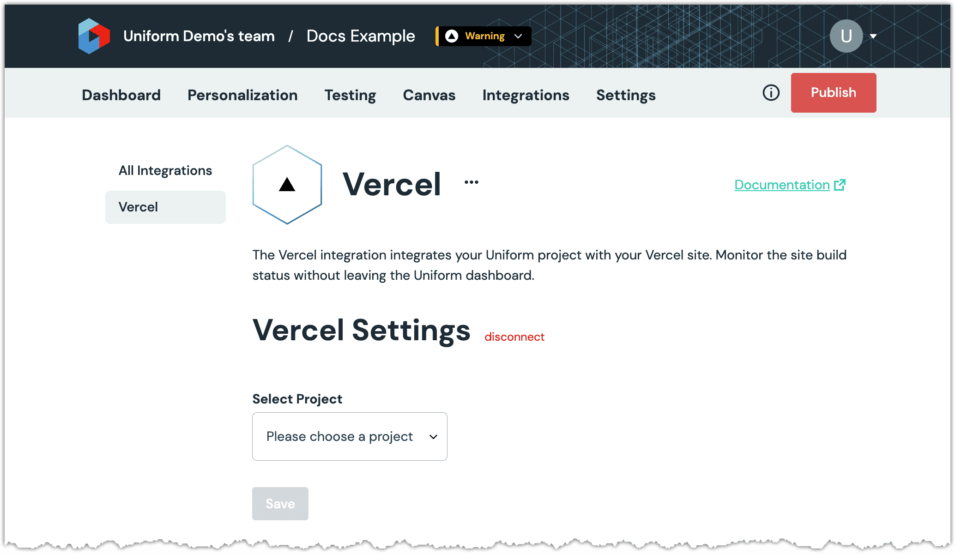This screenshot has width=955, height=554.
Task: Click the Publish button
Action: tap(834, 92)
